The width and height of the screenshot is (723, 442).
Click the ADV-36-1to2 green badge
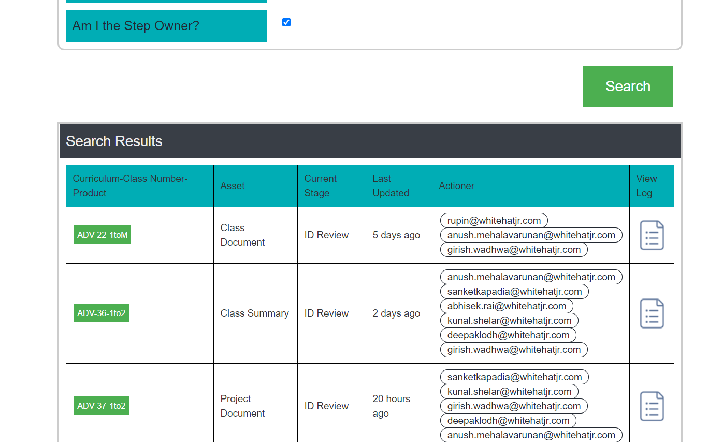pyautogui.click(x=102, y=313)
